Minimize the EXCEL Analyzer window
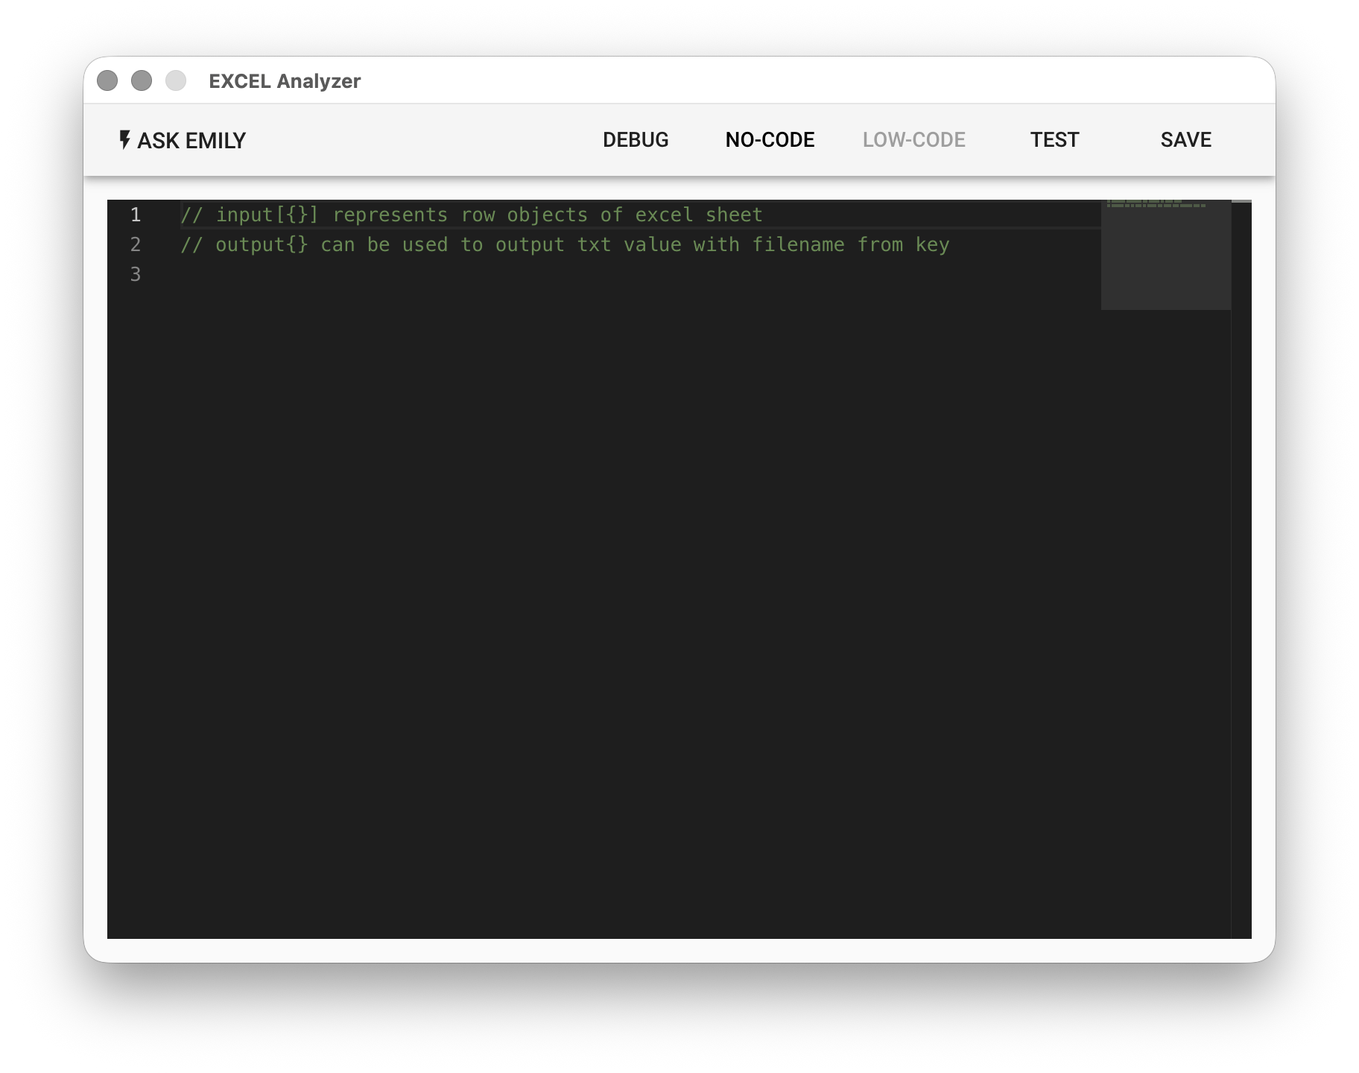Image resolution: width=1359 pixels, height=1073 pixels. tap(142, 80)
